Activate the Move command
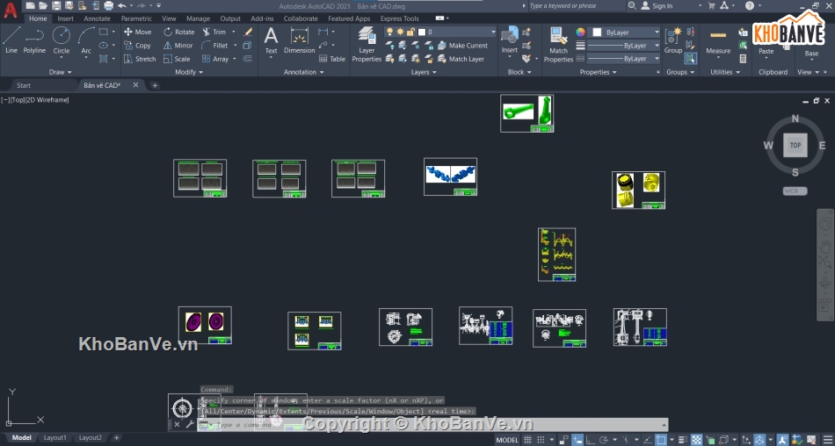The height and width of the screenshot is (446, 835). (x=137, y=32)
